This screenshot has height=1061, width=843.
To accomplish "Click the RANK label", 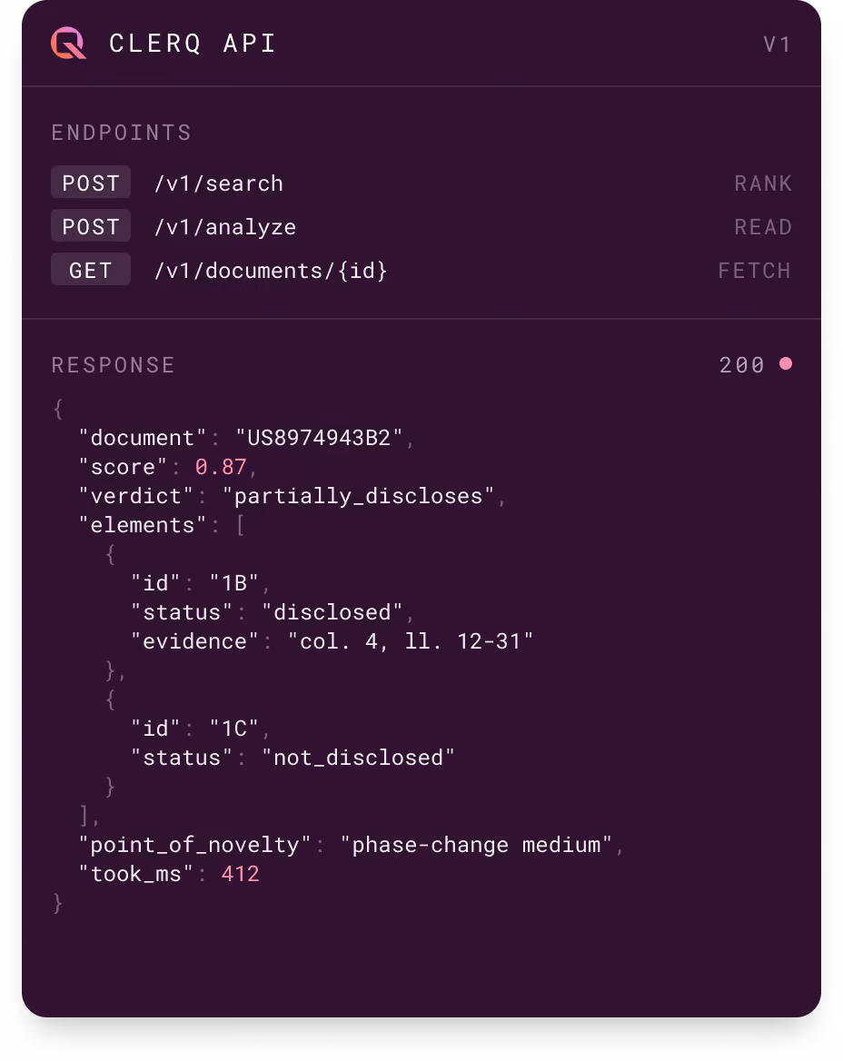I will coord(762,183).
